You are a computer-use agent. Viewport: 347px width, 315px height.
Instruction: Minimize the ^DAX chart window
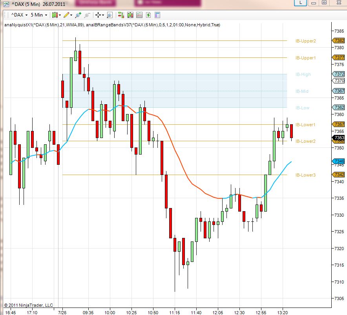313,3
